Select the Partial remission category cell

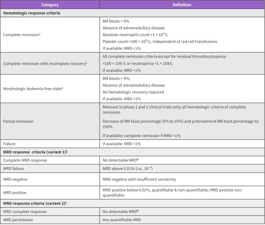[18, 121]
